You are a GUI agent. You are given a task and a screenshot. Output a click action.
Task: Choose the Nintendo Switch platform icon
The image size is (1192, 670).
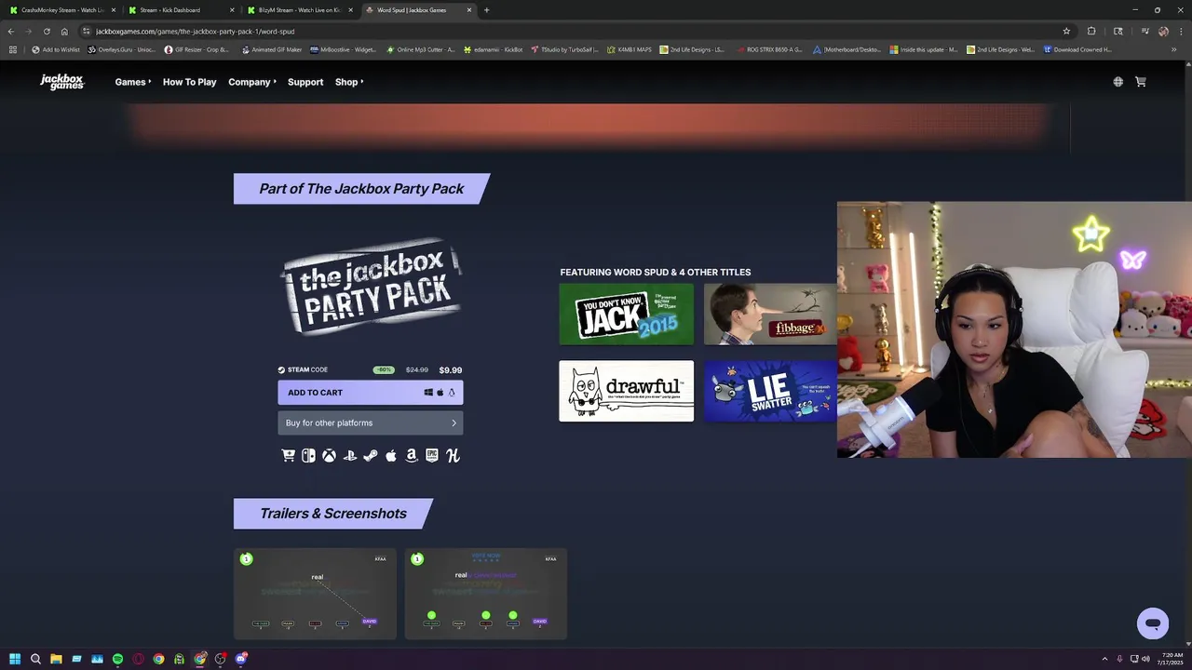pyautogui.click(x=308, y=456)
